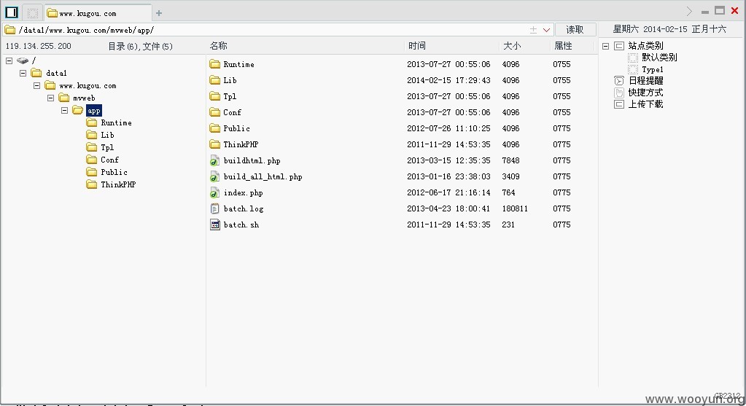746x406 pixels.
Task: Collapse the root / tree node
Action: coord(9,60)
